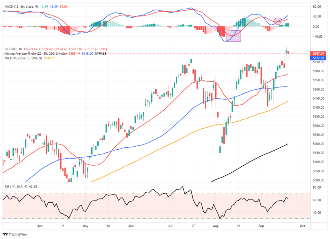This screenshot has height=239, width=330.
Task: Click the RSI (14, SMA, 9) label
Action: coord(16,187)
